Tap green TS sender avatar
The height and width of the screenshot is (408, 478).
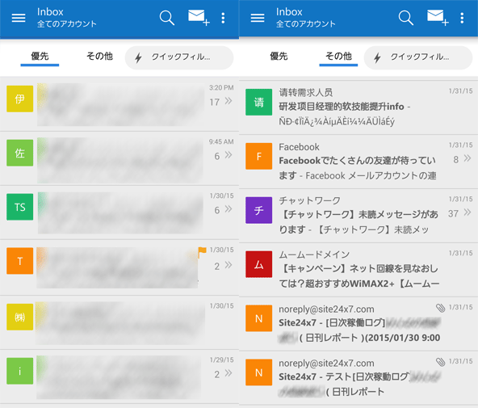(x=20, y=207)
